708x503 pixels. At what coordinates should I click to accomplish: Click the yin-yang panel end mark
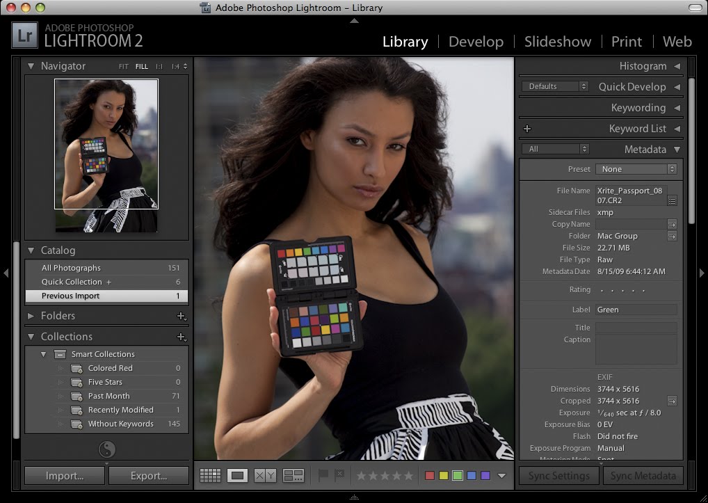click(107, 449)
